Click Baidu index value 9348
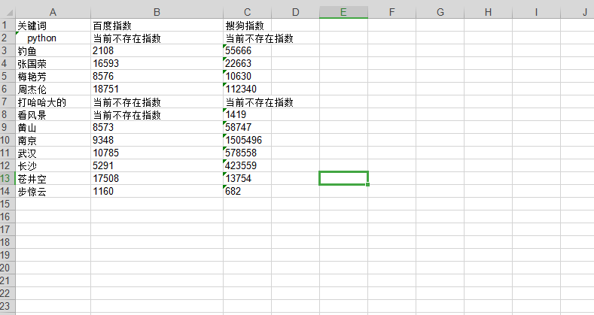594x315 pixels. coord(157,141)
